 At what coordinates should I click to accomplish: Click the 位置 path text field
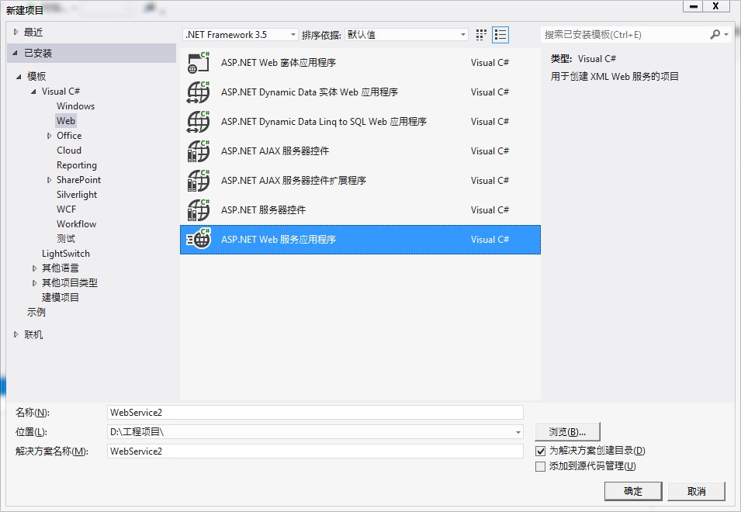[310, 431]
